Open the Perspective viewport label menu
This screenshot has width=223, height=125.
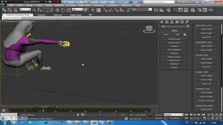(x=11, y=22)
